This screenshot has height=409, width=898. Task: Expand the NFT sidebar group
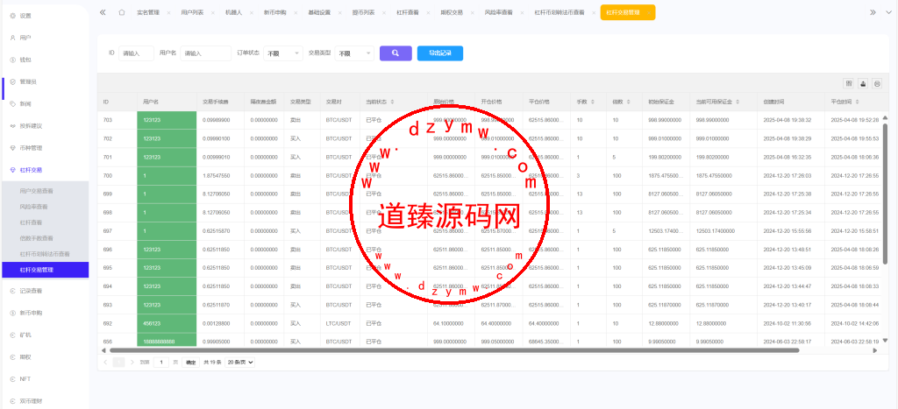[44, 378]
